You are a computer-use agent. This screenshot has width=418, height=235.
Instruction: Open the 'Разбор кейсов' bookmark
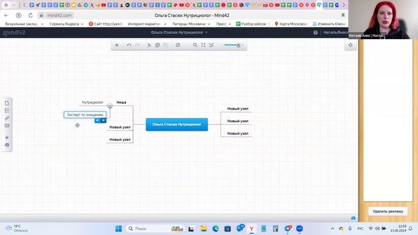click(x=253, y=24)
